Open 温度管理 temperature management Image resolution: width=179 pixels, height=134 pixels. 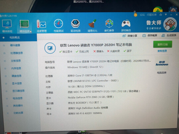pyautogui.click(x=41, y=26)
